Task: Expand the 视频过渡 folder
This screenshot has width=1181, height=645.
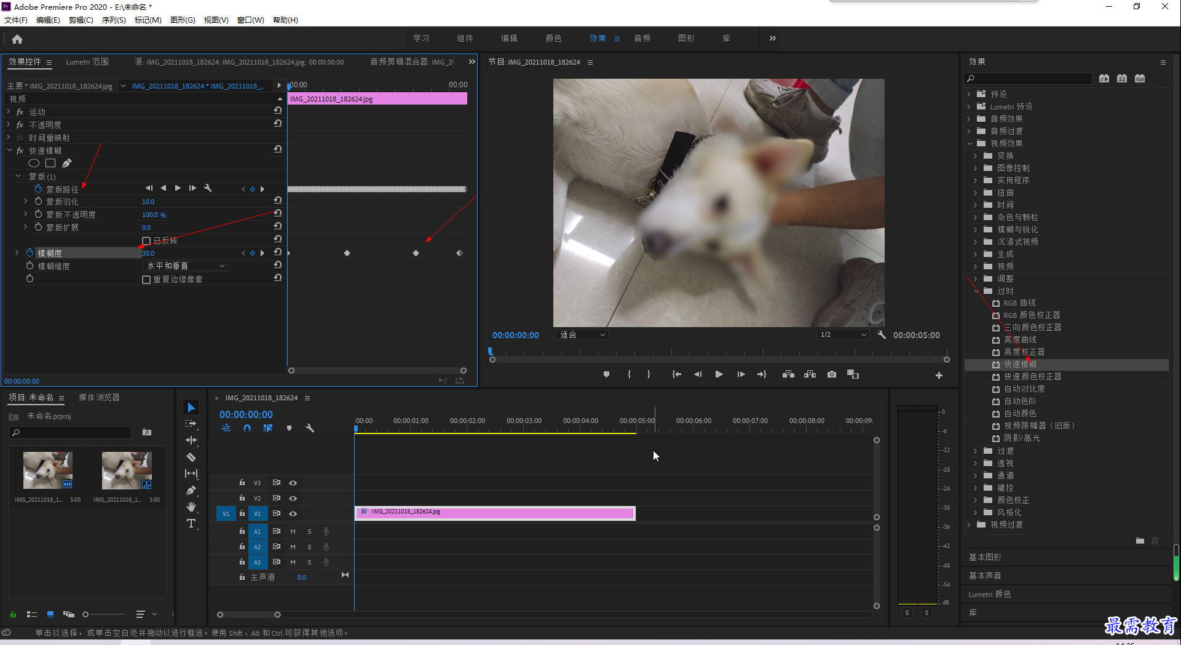Action: (x=970, y=524)
